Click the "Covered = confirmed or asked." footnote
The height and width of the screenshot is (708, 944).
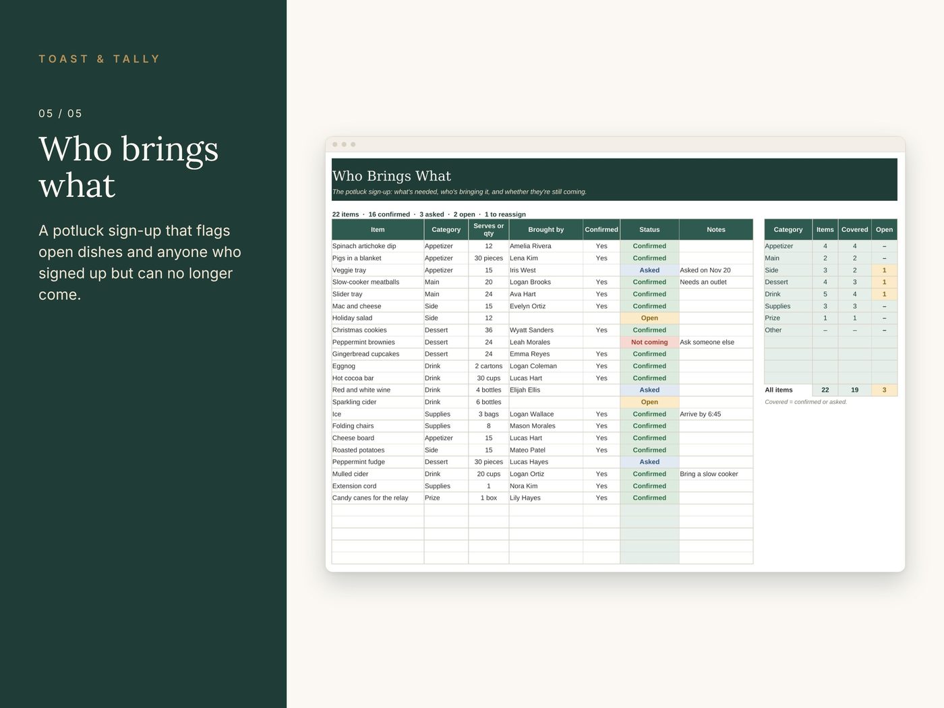pyautogui.click(x=806, y=402)
